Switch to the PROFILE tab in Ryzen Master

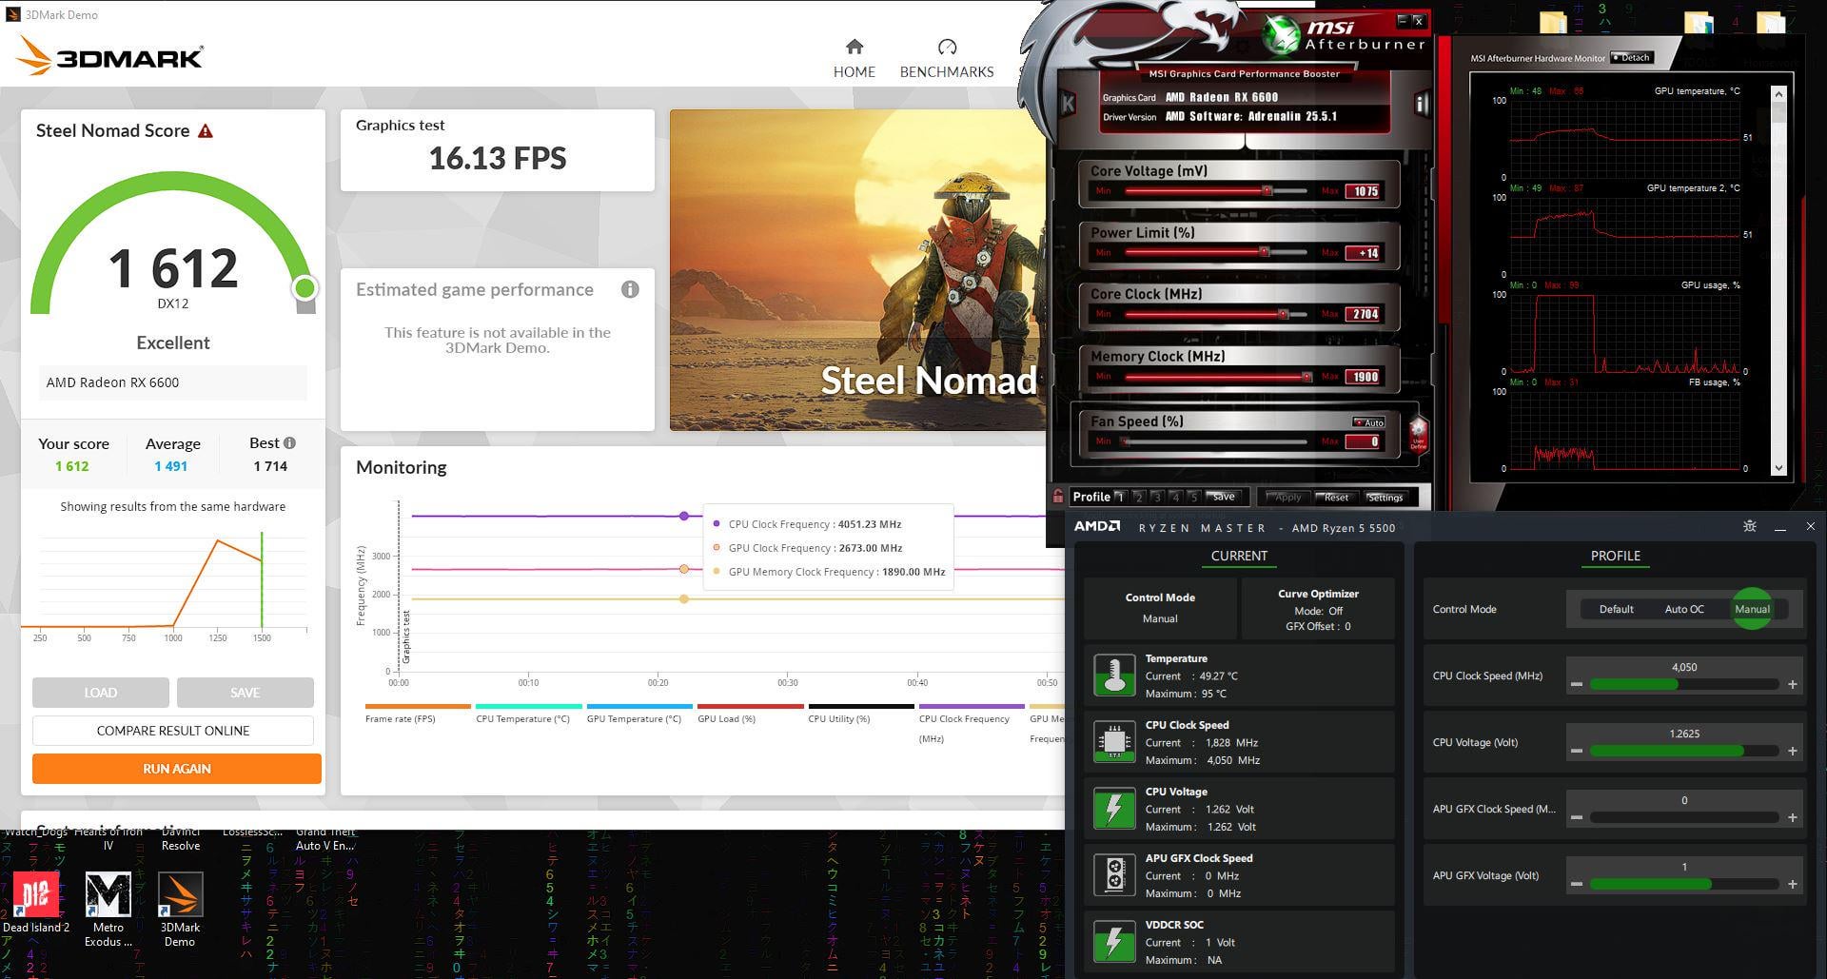[1616, 556]
